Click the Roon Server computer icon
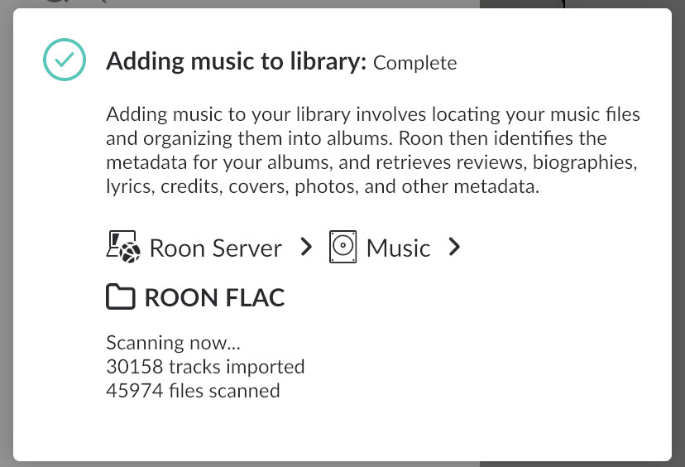Viewport: 685px width, 467px height. click(x=122, y=247)
